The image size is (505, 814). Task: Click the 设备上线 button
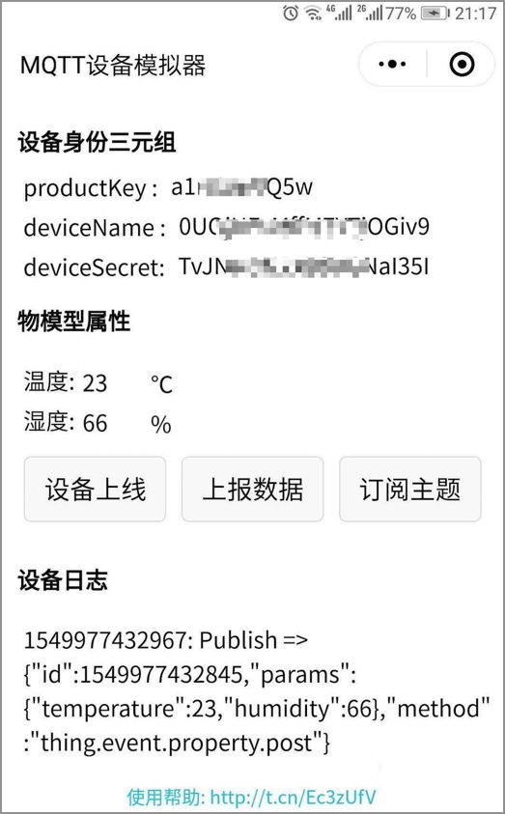tap(95, 489)
